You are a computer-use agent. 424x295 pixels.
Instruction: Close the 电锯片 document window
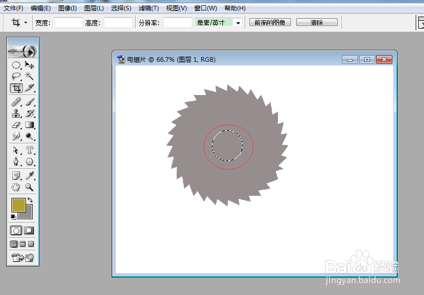pyautogui.click(x=385, y=60)
